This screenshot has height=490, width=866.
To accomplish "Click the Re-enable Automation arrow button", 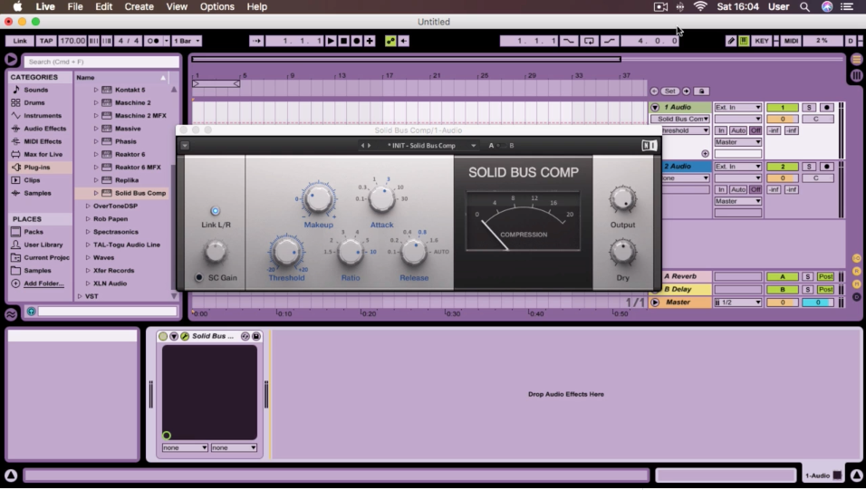I will pyautogui.click(x=404, y=41).
